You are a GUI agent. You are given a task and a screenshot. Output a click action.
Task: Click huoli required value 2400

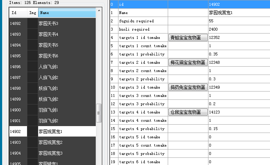(239, 29)
